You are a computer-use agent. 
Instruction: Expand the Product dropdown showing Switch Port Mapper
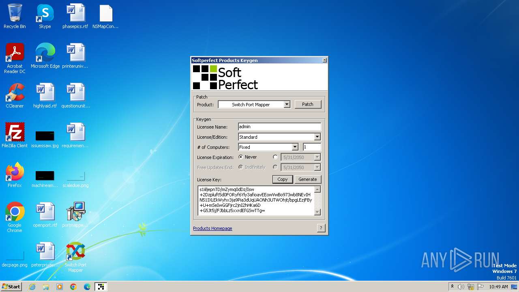(x=287, y=105)
